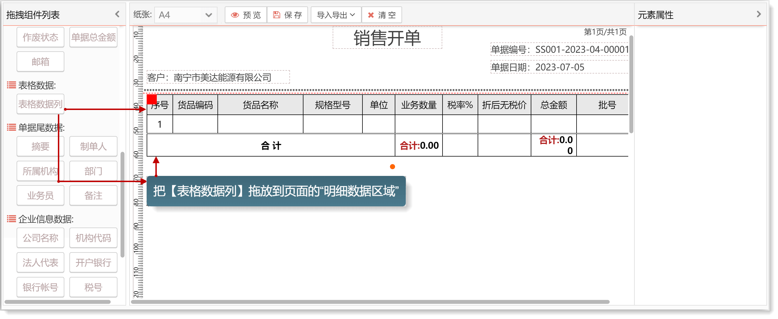Click the canvas horizontal scrollbar

click(370, 302)
